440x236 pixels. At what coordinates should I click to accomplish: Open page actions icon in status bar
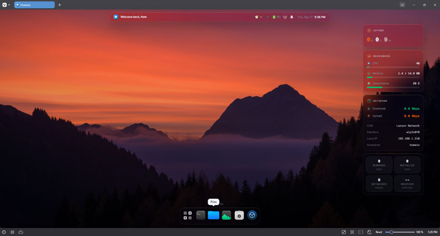[x=370, y=232]
